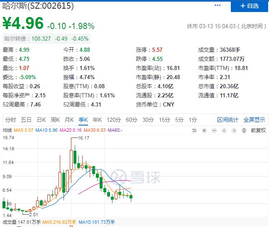
Task: Move chart right with the next arrow
Action: [x=234, y=130]
